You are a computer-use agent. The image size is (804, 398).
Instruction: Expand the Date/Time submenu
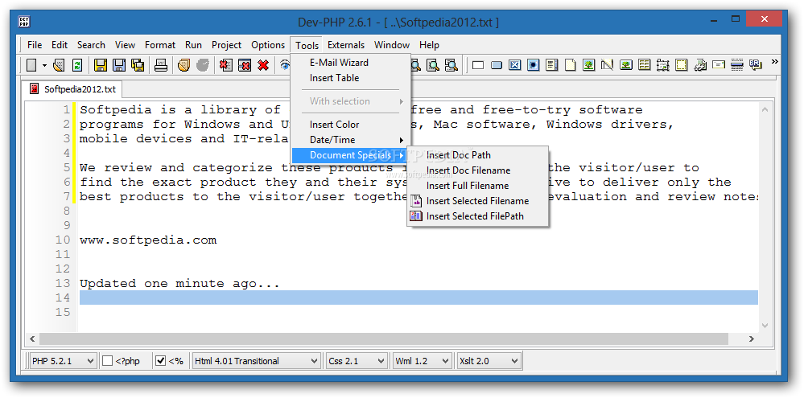[351, 140]
